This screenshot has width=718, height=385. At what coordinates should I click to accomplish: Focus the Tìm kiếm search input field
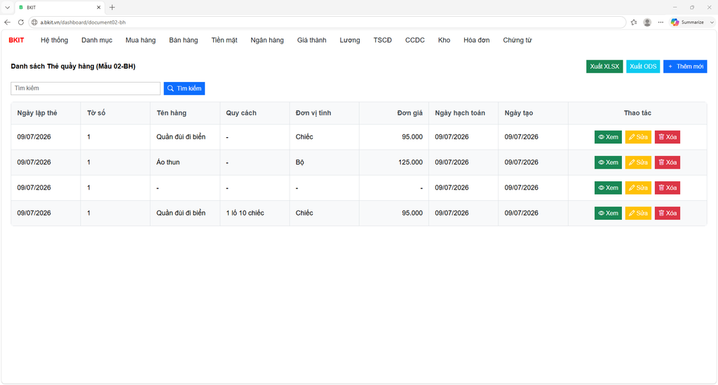[x=86, y=88]
